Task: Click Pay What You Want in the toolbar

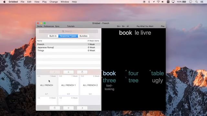Action: click(145, 26)
